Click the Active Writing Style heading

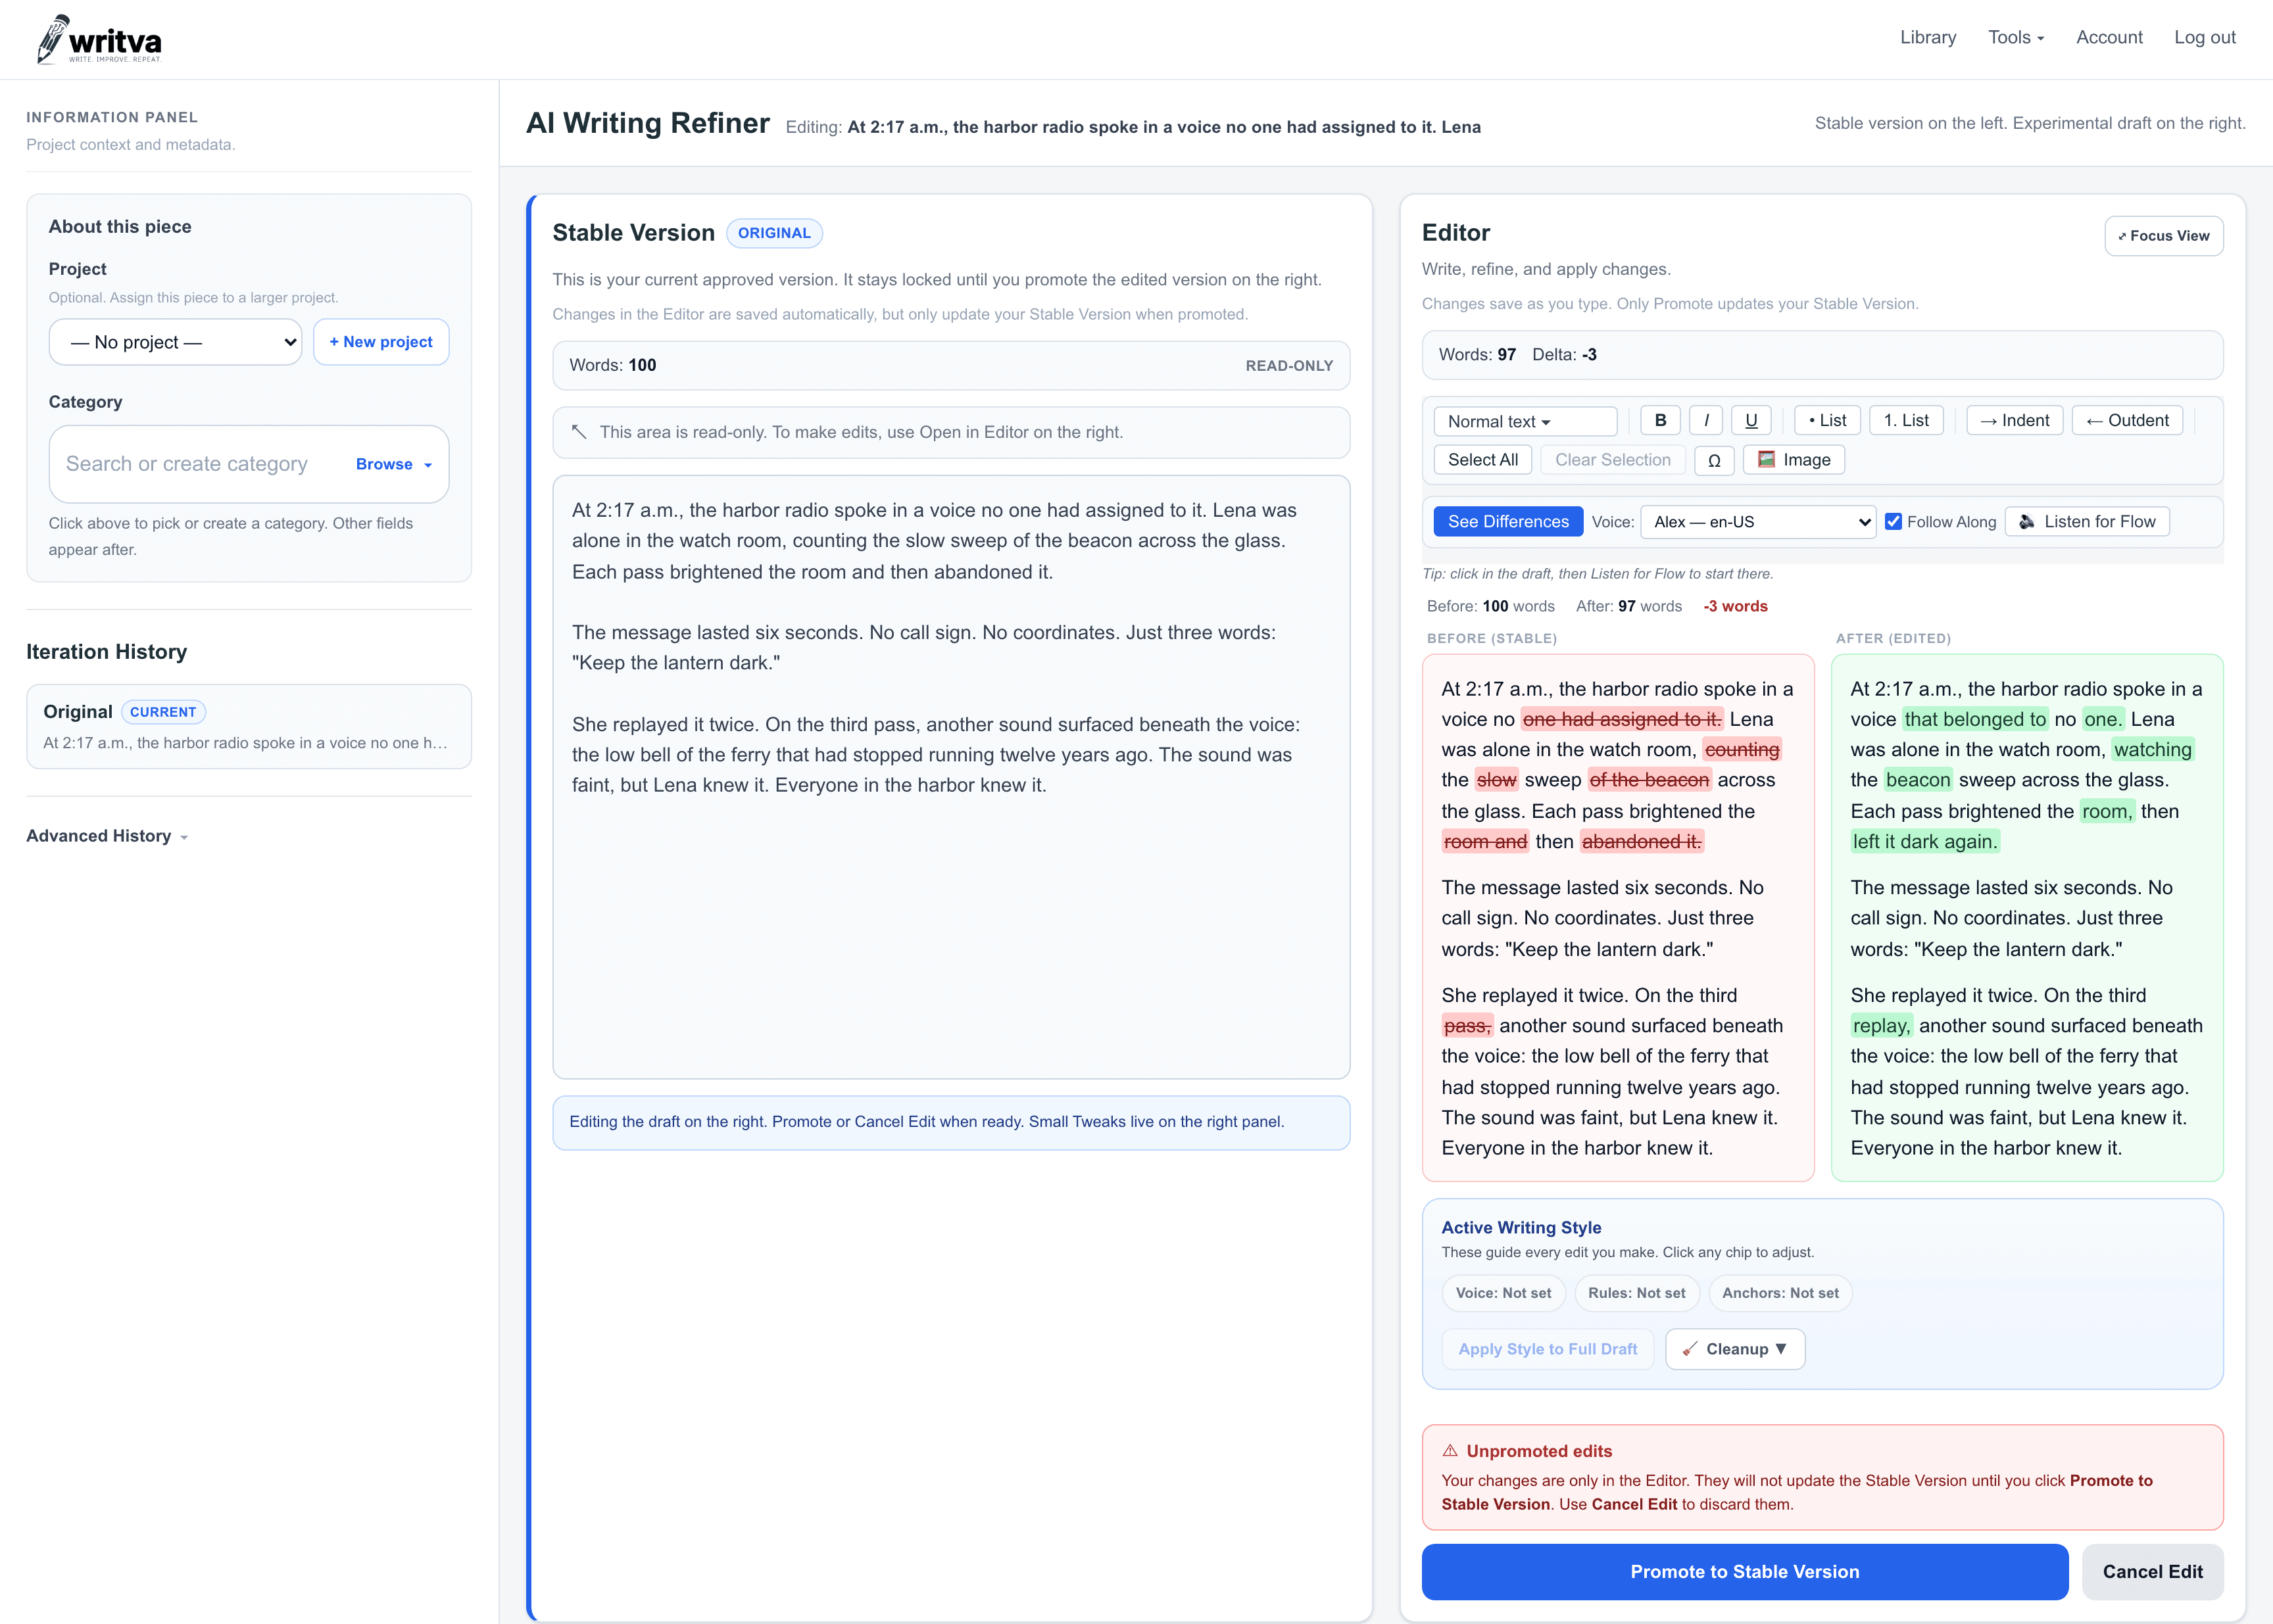(x=1521, y=1227)
